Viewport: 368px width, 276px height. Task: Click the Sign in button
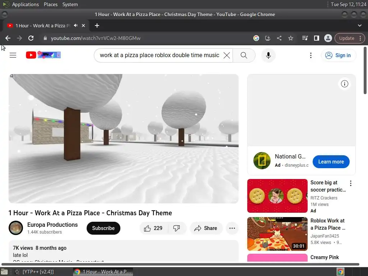(339, 55)
